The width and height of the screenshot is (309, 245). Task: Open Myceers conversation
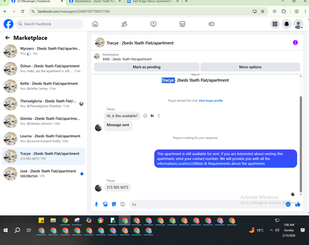pyautogui.click(x=43, y=51)
